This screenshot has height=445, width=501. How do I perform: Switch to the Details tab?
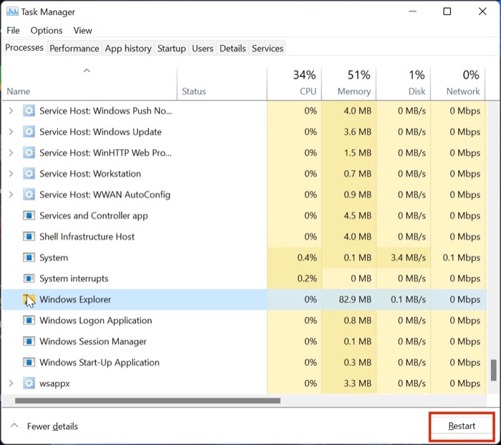click(233, 48)
